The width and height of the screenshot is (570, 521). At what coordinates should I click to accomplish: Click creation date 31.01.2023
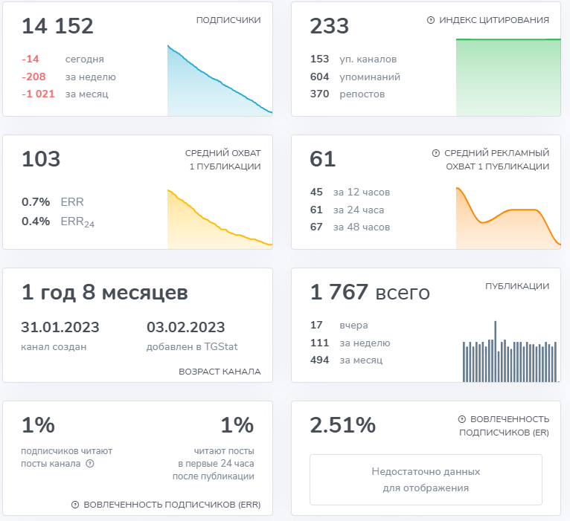click(x=60, y=328)
